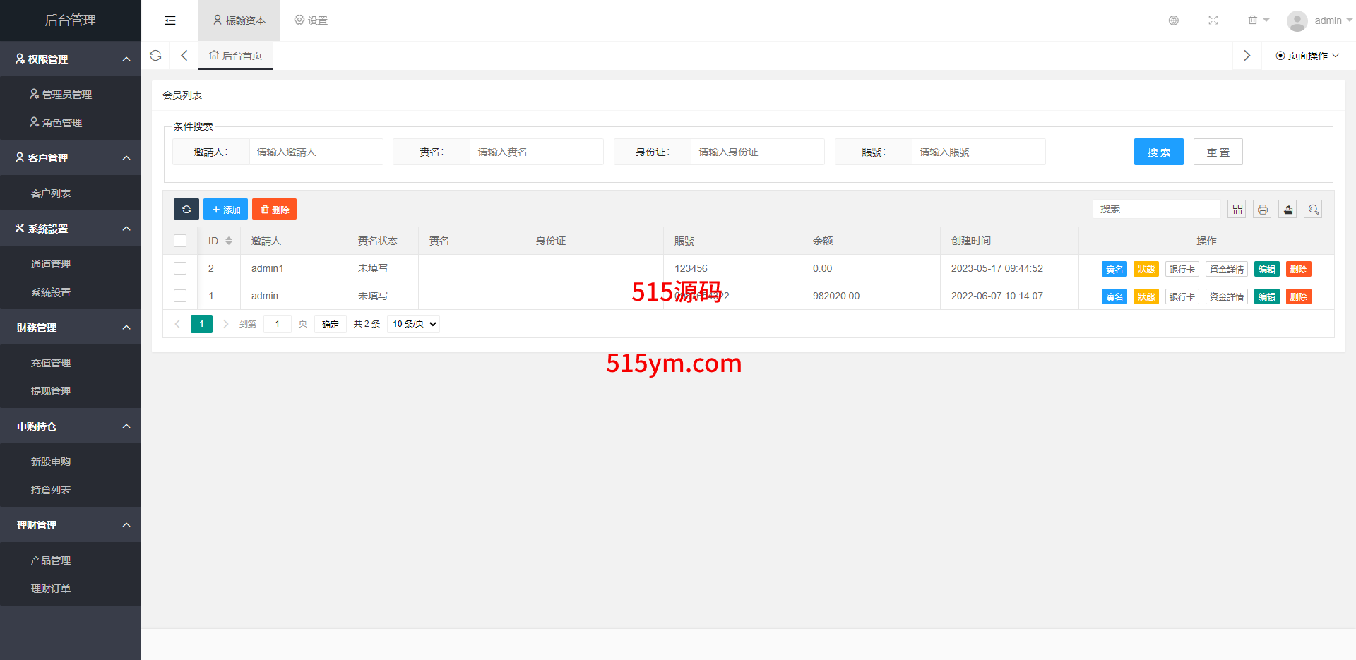Screen dimensions: 1356x660
Task: Check the row for admin1
Action: (x=180, y=268)
